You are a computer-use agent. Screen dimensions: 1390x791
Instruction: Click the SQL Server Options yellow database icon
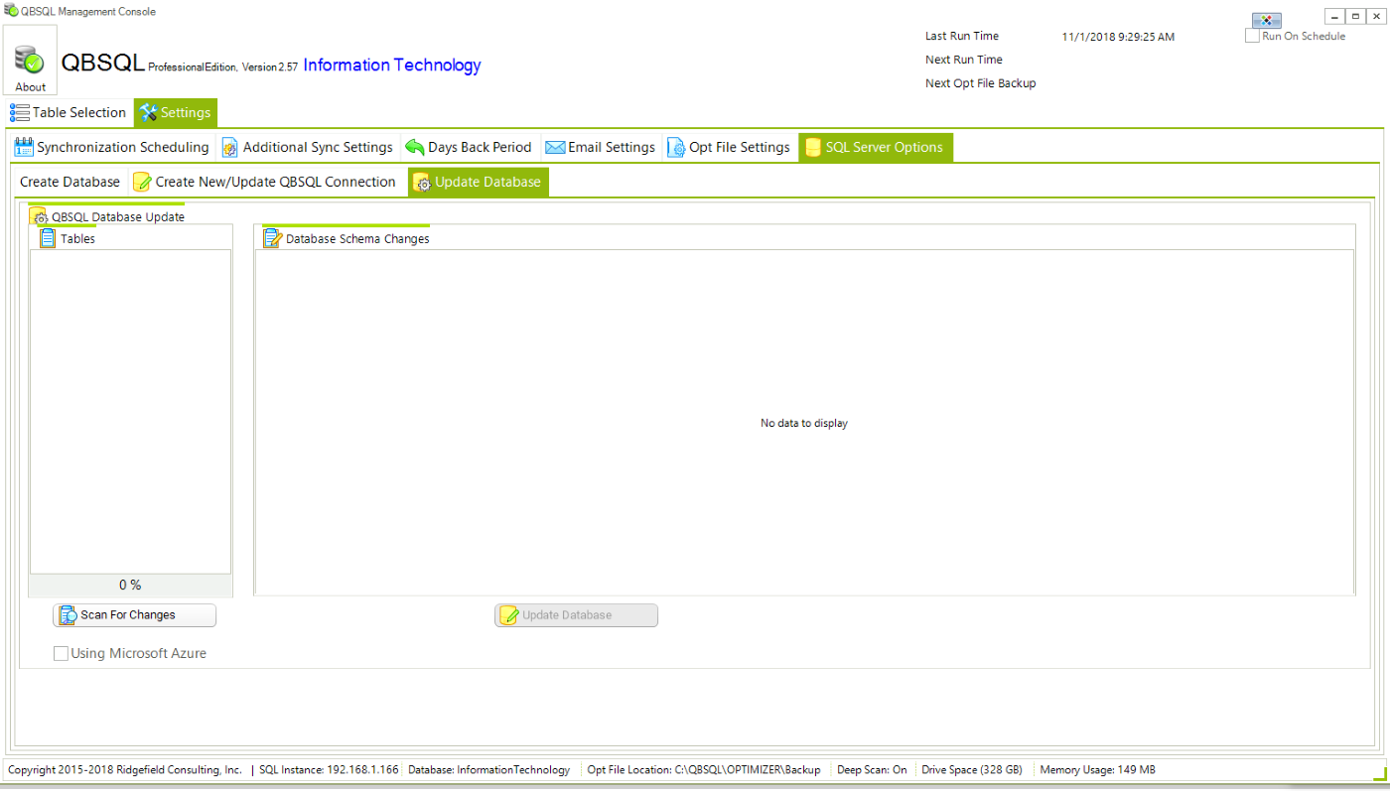[x=811, y=148]
